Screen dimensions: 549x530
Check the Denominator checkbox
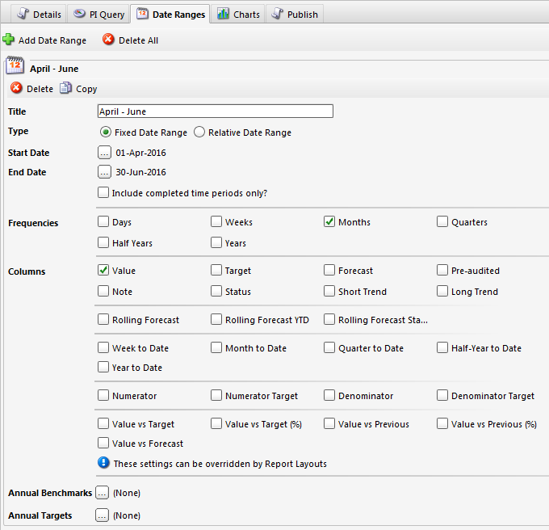tap(329, 395)
